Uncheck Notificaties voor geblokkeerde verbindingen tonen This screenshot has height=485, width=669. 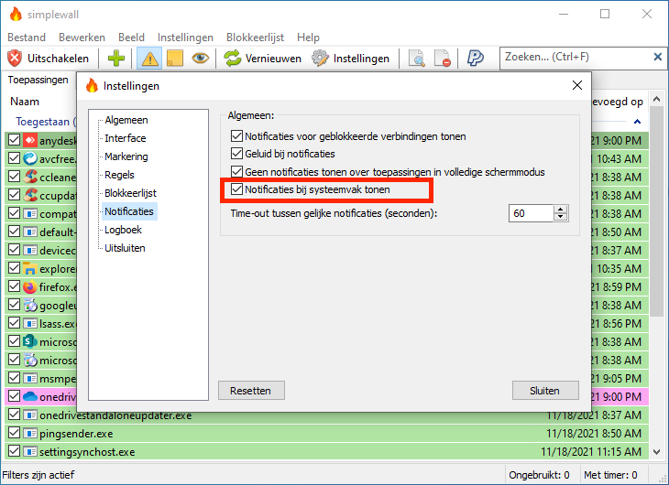pyautogui.click(x=237, y=136)
